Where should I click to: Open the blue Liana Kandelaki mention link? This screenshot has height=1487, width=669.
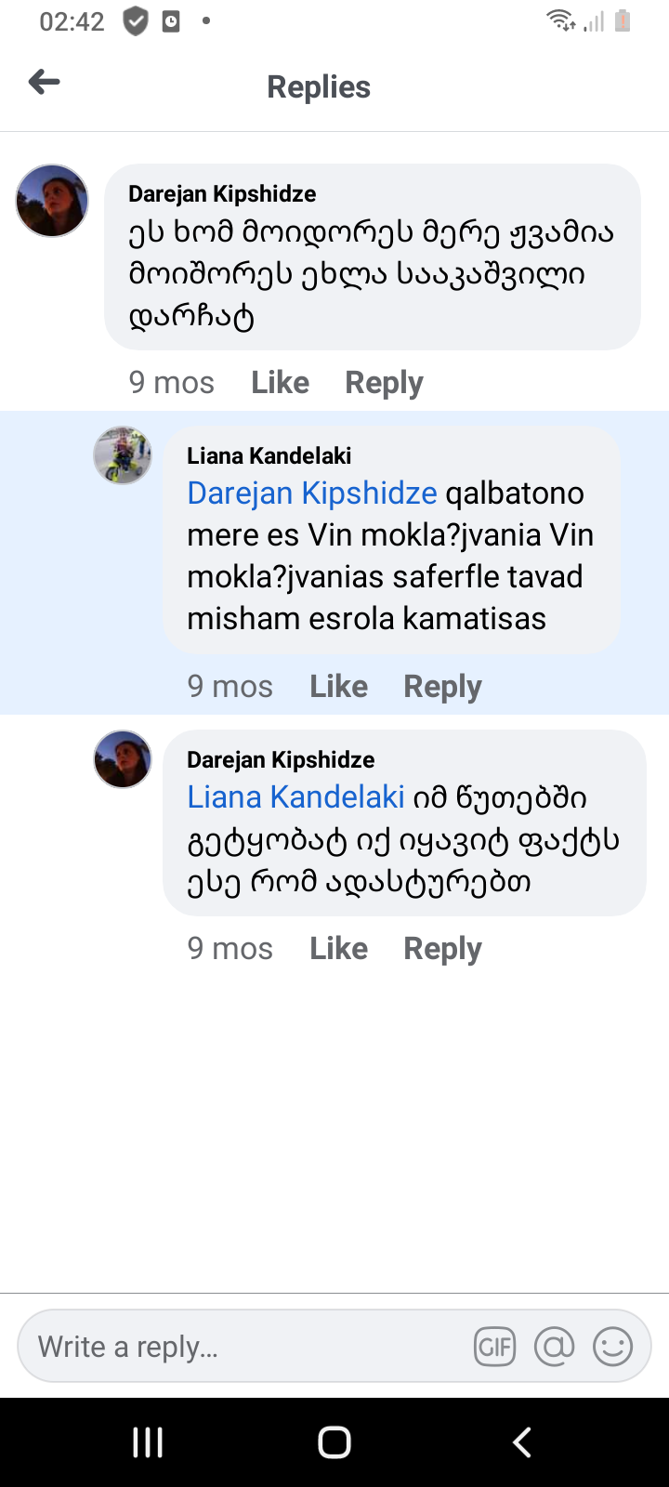click(x=295, y=796)
